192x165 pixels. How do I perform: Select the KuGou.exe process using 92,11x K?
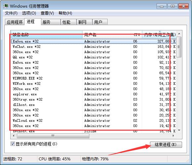pos(94,62)
